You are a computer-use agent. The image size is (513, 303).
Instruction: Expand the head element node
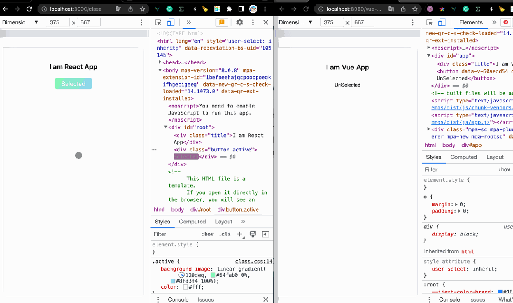point(160,62)
